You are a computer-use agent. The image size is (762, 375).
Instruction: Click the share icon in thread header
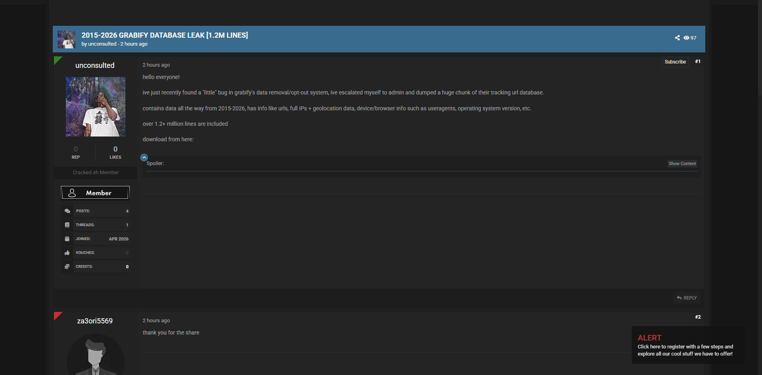[677, 38]
